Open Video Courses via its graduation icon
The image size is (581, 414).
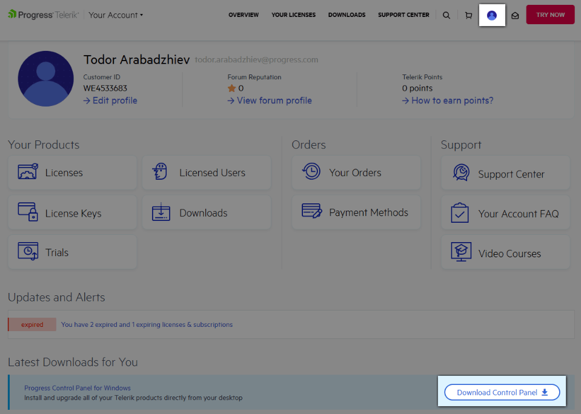tap(460, 252)
